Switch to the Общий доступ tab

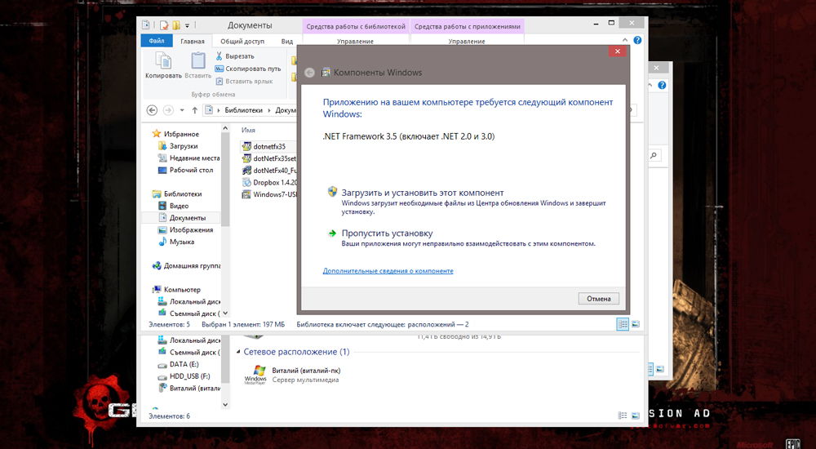[x=242, y=41]
